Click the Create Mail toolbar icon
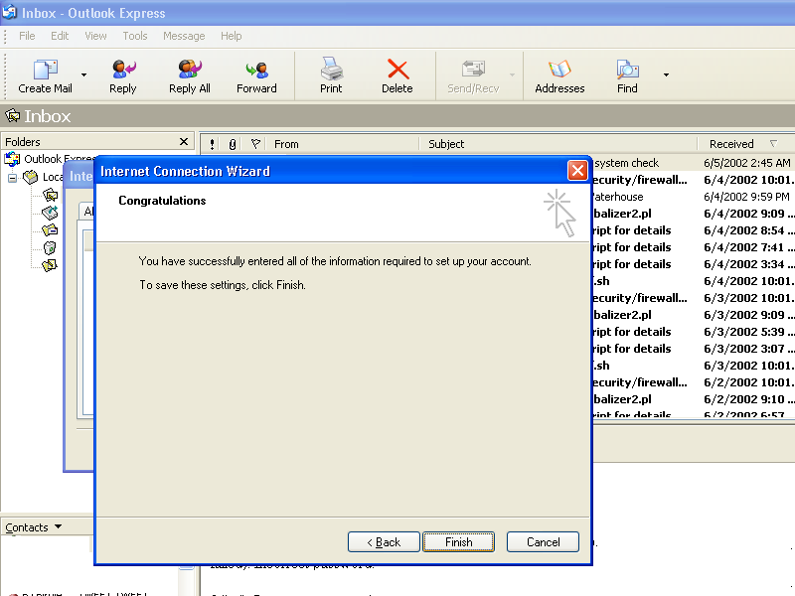Viewport: 795px width, 596px height. (x=45, y=70)
